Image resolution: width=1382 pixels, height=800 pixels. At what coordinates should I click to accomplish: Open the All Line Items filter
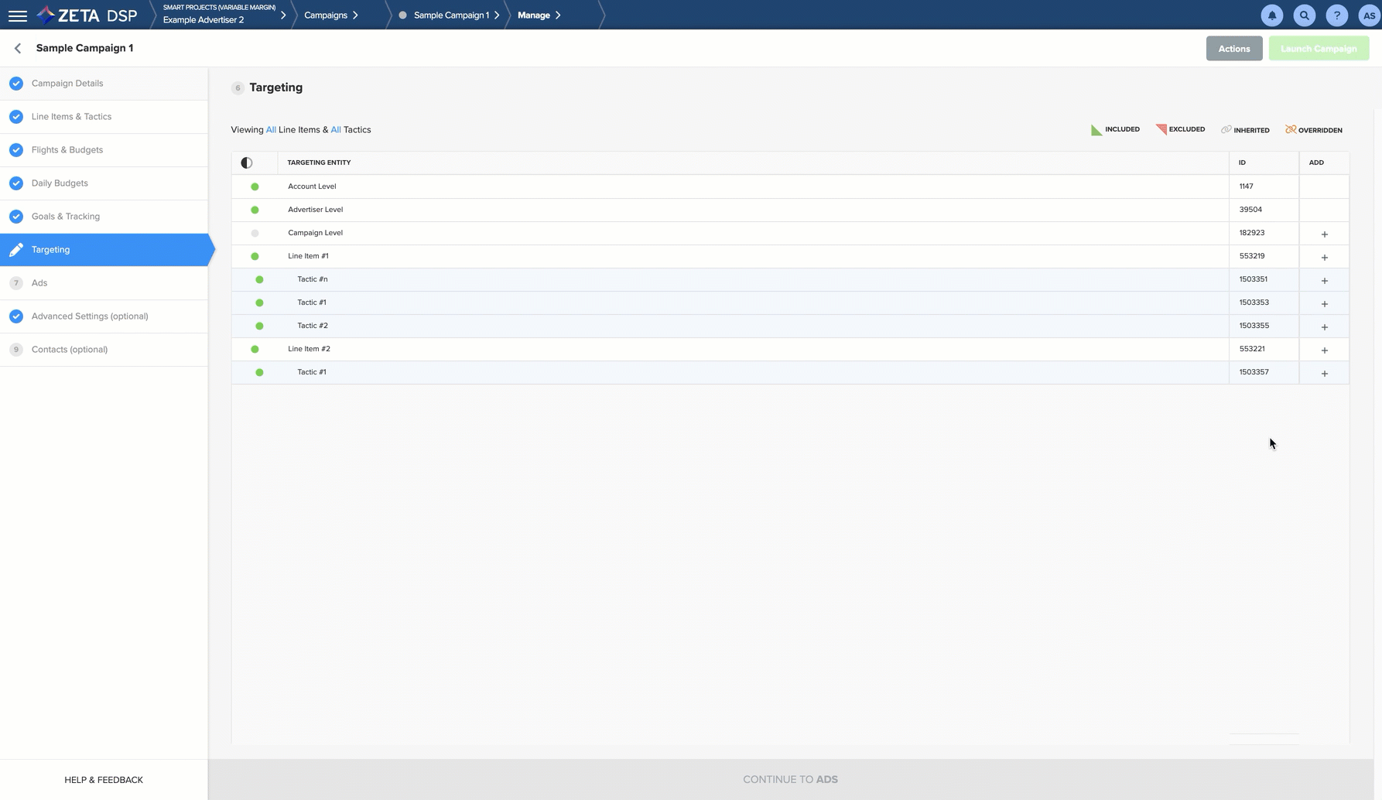tap(271, 130)
